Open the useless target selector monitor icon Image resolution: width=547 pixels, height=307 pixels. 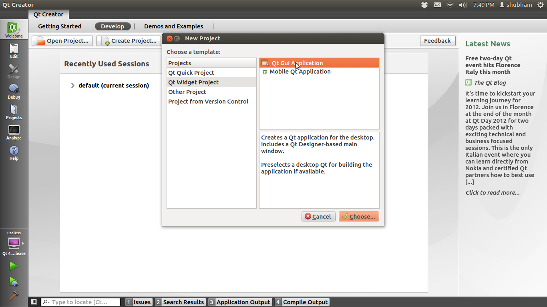14,243
